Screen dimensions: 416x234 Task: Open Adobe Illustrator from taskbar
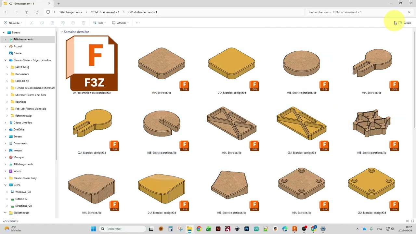pos(218,229)
